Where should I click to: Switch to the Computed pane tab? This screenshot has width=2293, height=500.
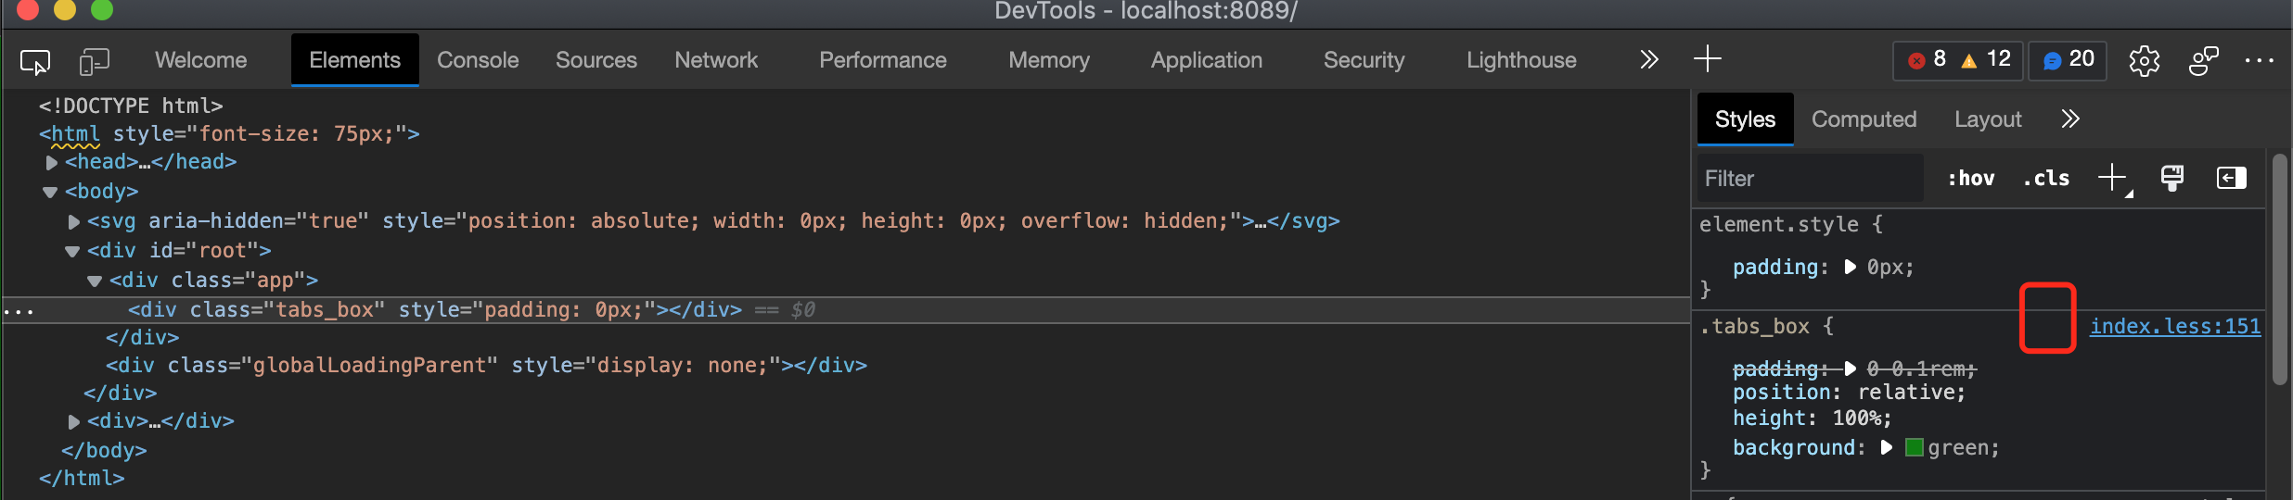[x=1864, y=119]
